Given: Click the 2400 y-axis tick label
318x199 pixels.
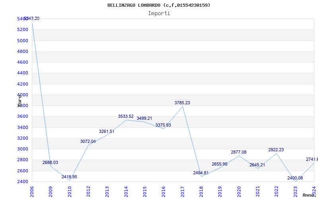Looking at the screenshot, I should pos(23,181).
